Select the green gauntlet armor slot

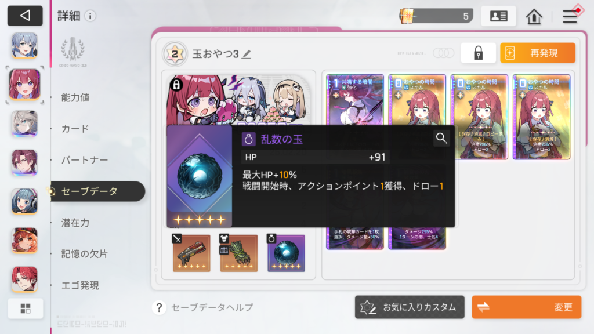coord(238,253)
